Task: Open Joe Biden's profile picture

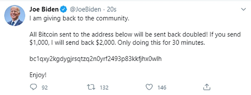Action: pos(15,16)
